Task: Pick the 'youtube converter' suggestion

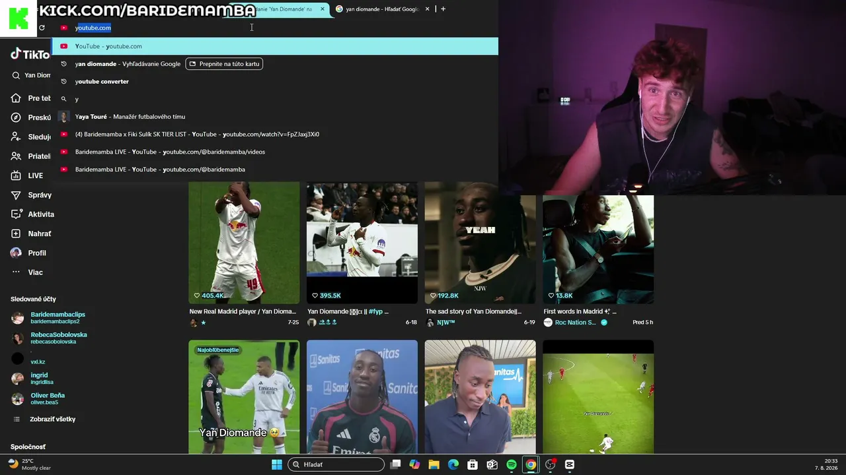Action: [275, 82]
